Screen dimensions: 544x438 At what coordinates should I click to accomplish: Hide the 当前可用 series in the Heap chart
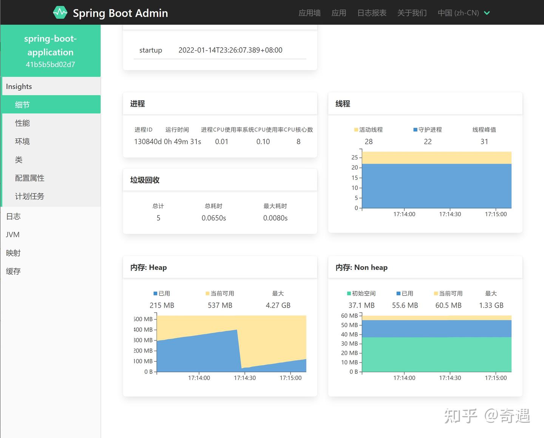coord(220,293)
